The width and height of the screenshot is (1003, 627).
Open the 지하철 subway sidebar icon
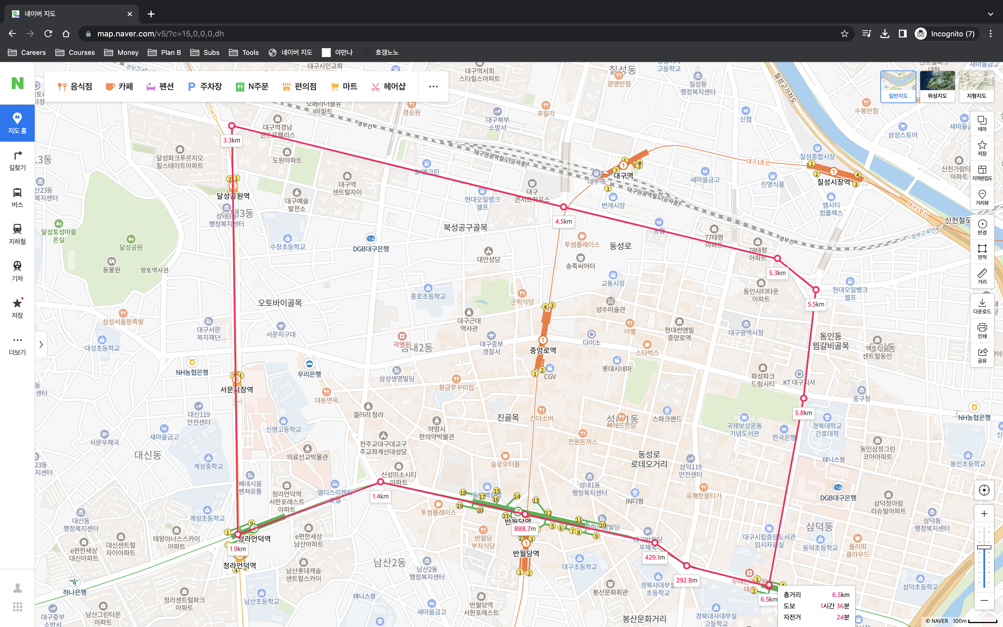[17, 234]
